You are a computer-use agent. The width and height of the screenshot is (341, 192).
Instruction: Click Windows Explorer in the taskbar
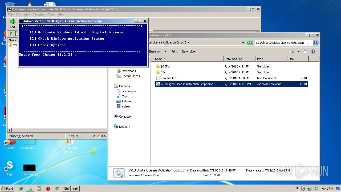(x=30, y=189)
